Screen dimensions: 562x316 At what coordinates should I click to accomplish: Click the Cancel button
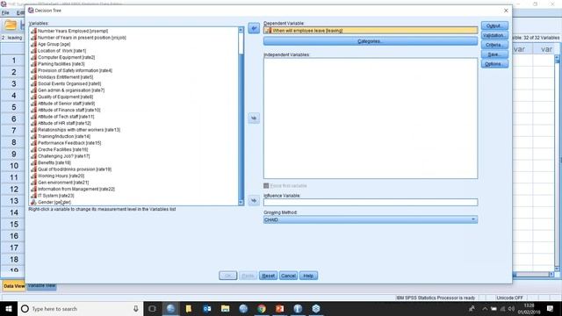[288, 276]
